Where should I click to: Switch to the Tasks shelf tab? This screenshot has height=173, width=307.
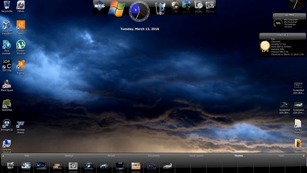click(281, 156)
